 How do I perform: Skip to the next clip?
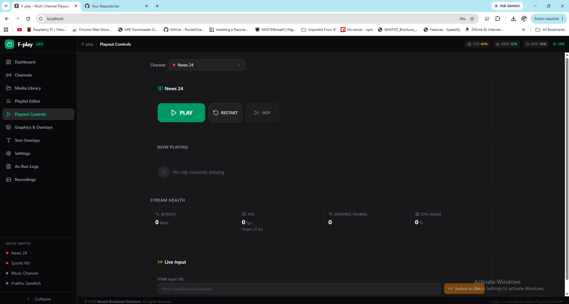(x=262, y=113)
